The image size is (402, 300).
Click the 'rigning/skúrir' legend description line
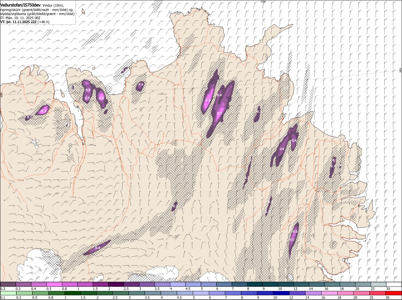click(x=37, y=9)
